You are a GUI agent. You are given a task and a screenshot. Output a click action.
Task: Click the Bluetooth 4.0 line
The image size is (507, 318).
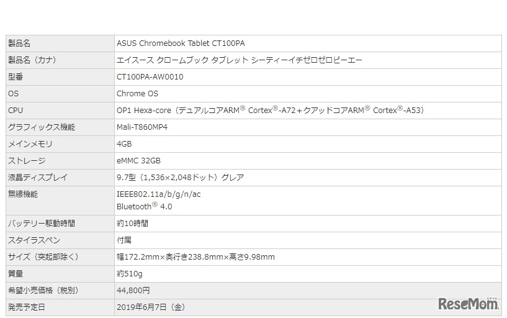point(144,207)
